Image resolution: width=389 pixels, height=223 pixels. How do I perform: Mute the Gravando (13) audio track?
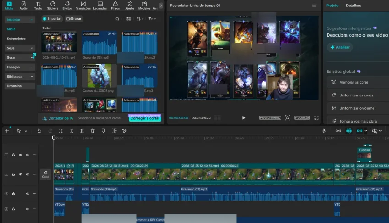pos(27,194)
